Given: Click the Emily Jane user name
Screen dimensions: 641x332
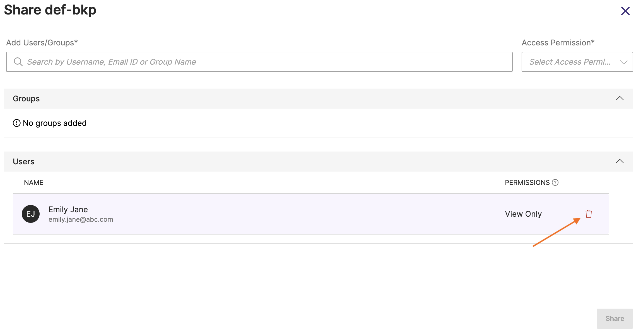Looking at the screenshot, I should (68, 209).
